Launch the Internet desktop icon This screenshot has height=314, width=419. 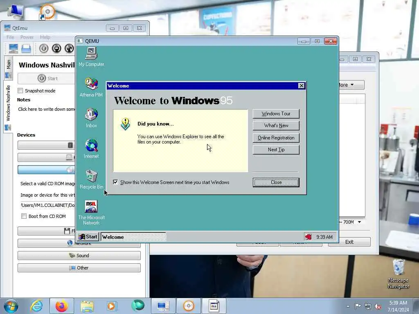pyautogui.click(x=91, y=148)
